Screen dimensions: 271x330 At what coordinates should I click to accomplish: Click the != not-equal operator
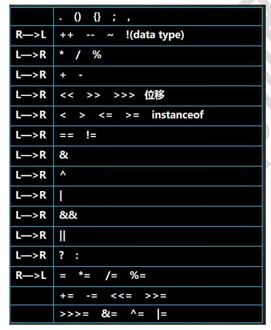[91, 135]
